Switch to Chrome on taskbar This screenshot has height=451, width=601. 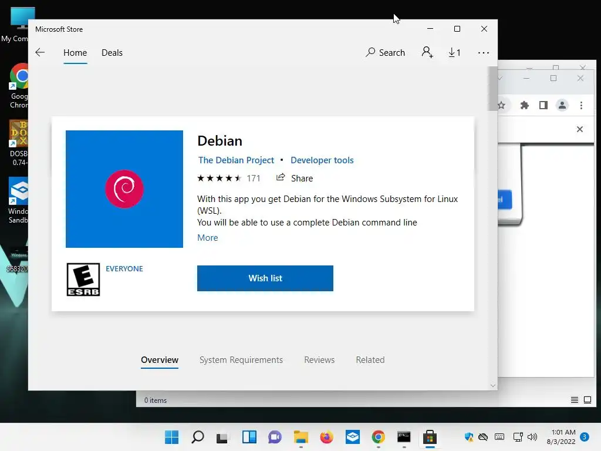(x=379, y=437)
